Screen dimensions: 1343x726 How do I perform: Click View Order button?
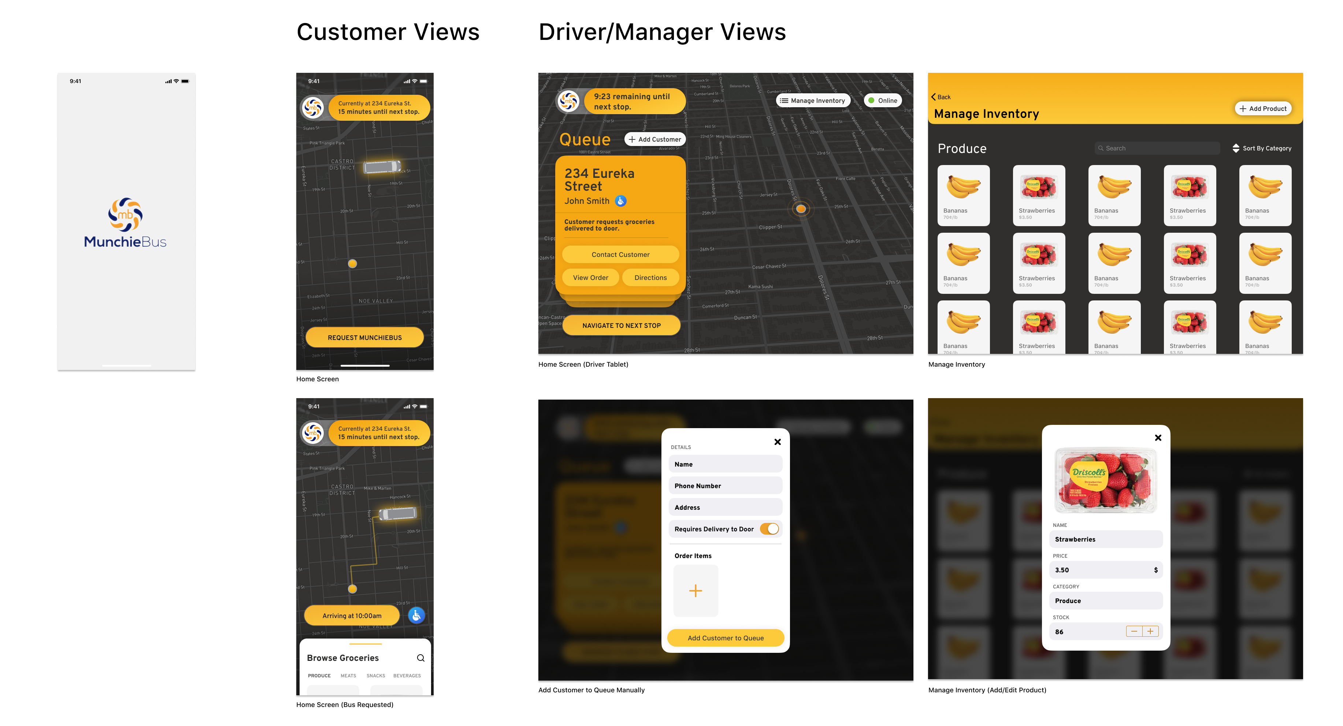(590, 278)
